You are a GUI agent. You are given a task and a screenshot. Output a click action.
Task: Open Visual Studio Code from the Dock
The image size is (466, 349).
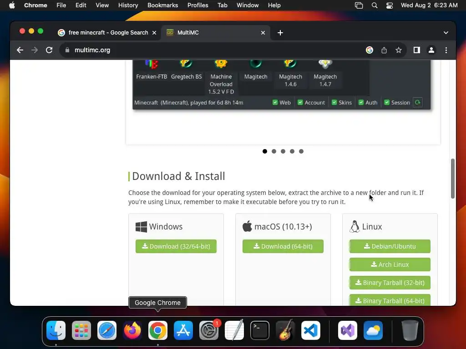click(x=310, y=330)
